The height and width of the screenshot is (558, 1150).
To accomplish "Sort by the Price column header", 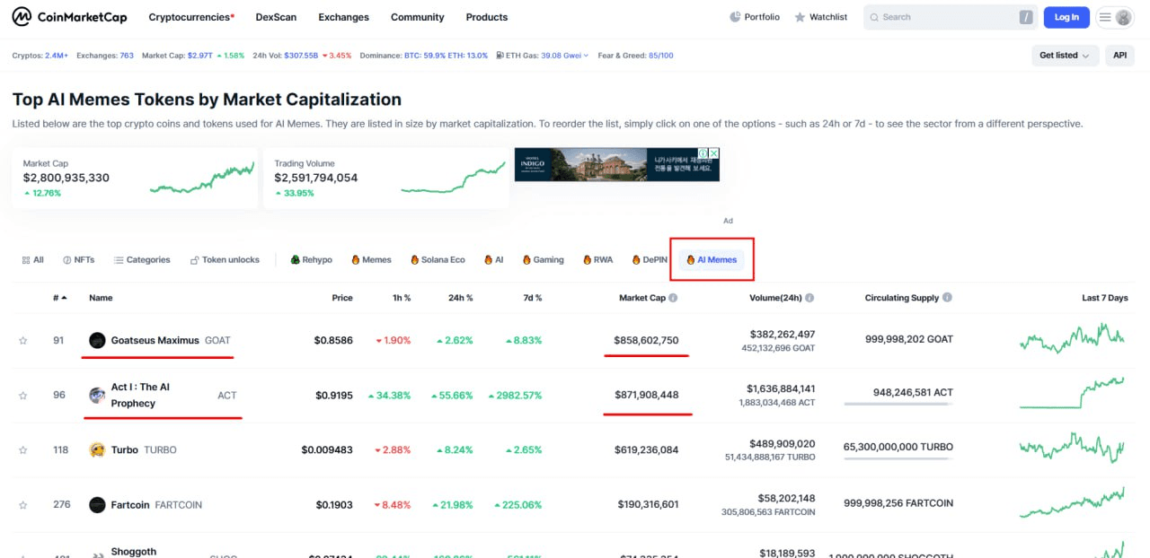I will [341, 298].
